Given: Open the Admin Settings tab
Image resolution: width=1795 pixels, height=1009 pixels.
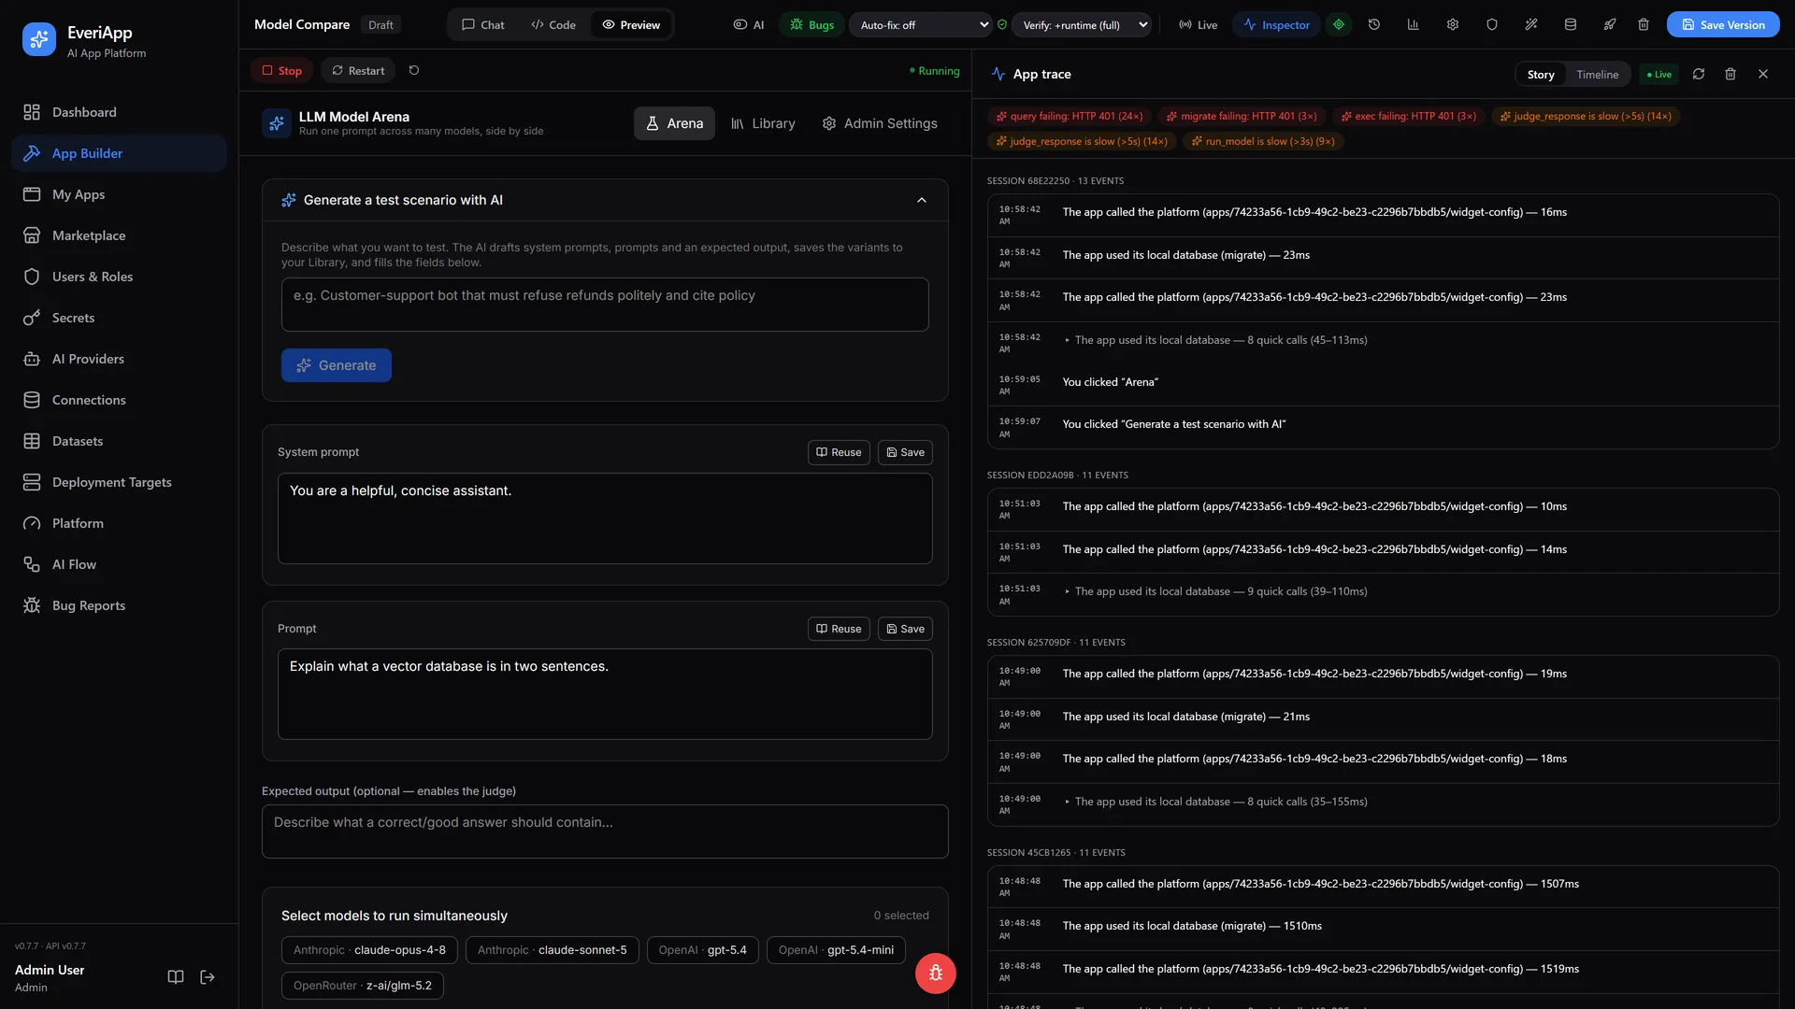Looking at the screenshot, I should [x=880, y=123].
